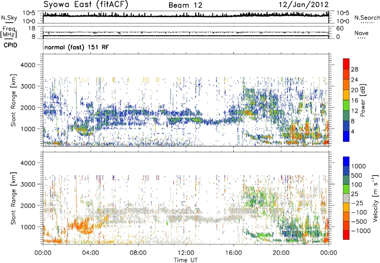Click the '16:00' time axis label

click(x=233, y=253)
